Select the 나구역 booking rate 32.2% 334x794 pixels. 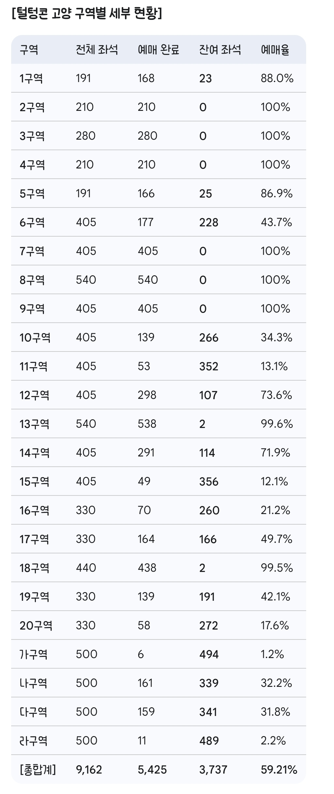point(276,683)
